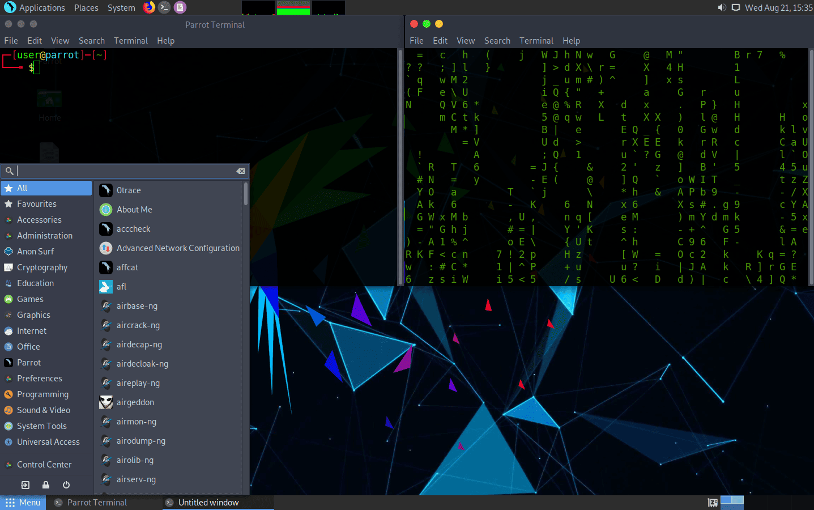Open Terminal menu in left Parrot Terminal
The width and height of the screenshot is (814, 510).
[131, 41]
